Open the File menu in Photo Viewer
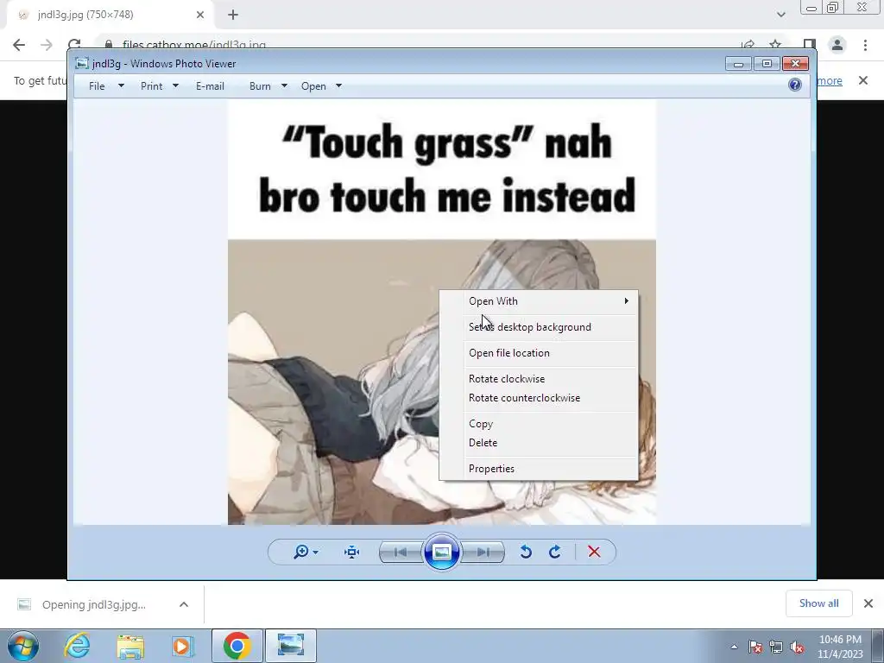Image resolution: width=884 pixels, height=663 pixels. click(x=97, y=86)
